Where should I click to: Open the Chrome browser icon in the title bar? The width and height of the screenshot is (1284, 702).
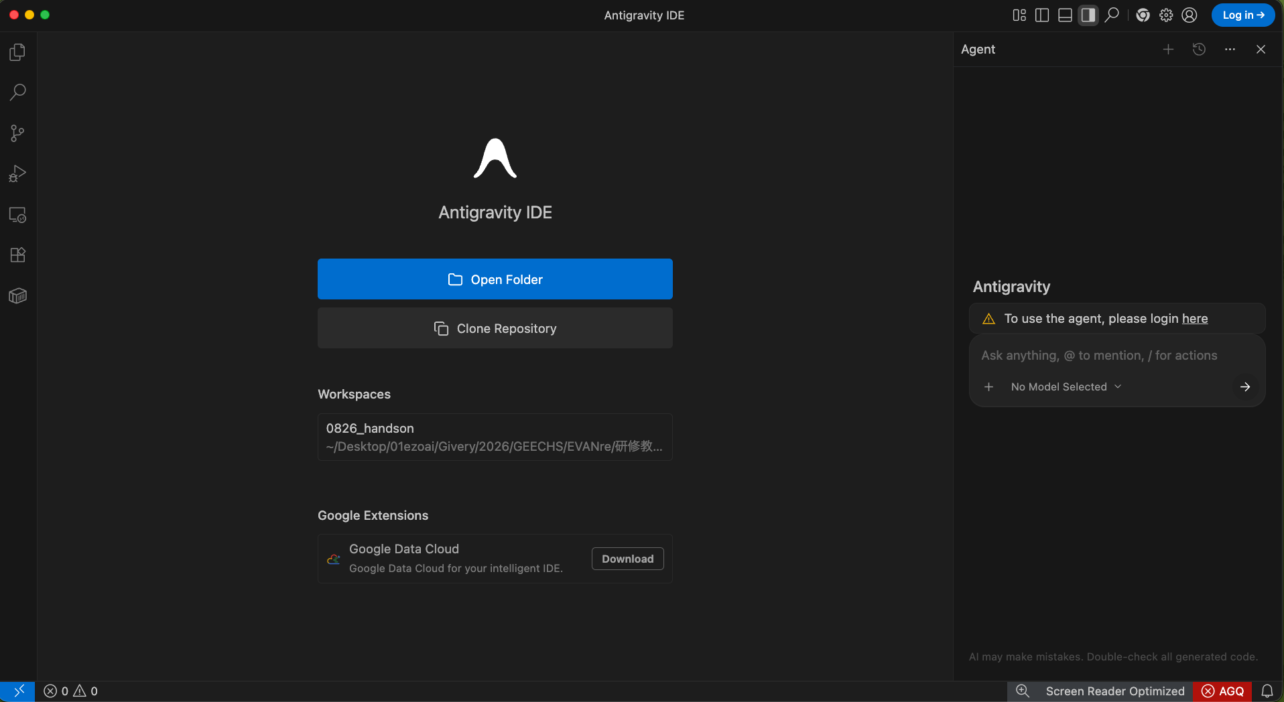click(x=1143, y=15)
